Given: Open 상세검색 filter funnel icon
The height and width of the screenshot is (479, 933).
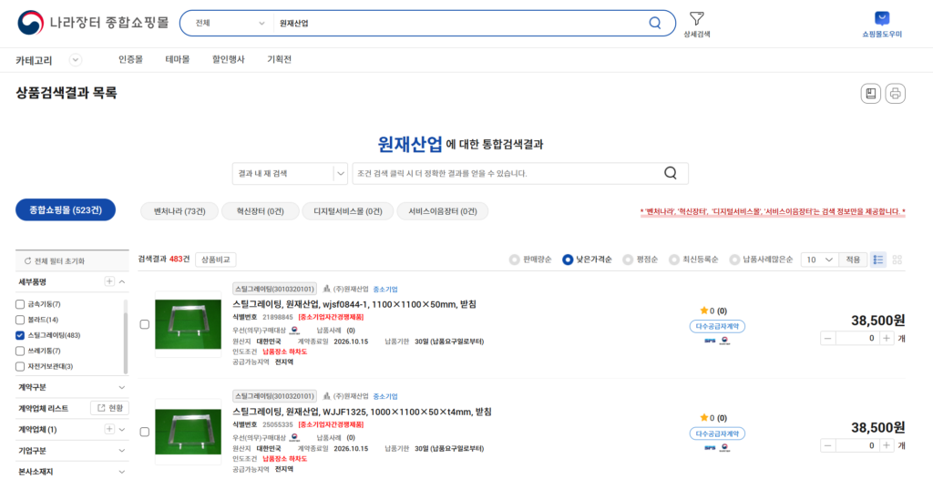Looking at the screenshot, I should [696, 18].
